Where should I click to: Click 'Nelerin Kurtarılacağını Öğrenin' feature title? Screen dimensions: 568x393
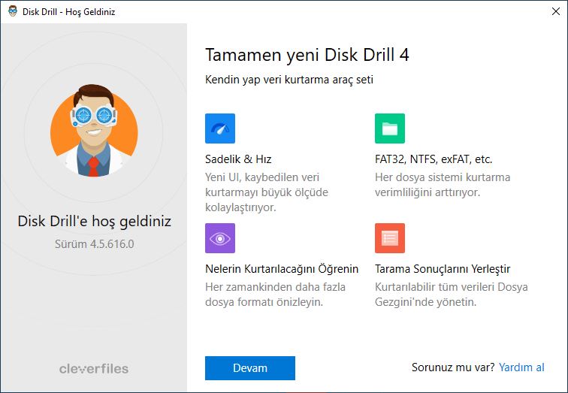click(282, 269)
